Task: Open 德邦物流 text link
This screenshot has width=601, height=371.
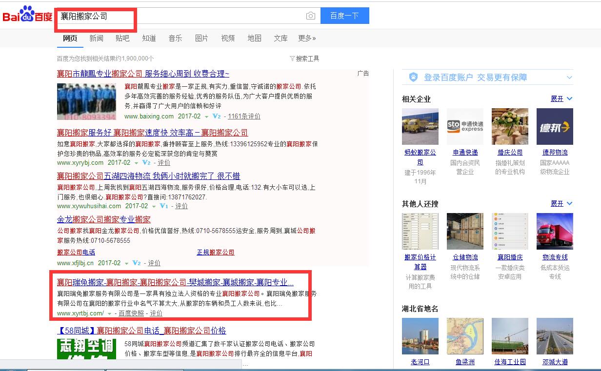Action: (555, 153)
